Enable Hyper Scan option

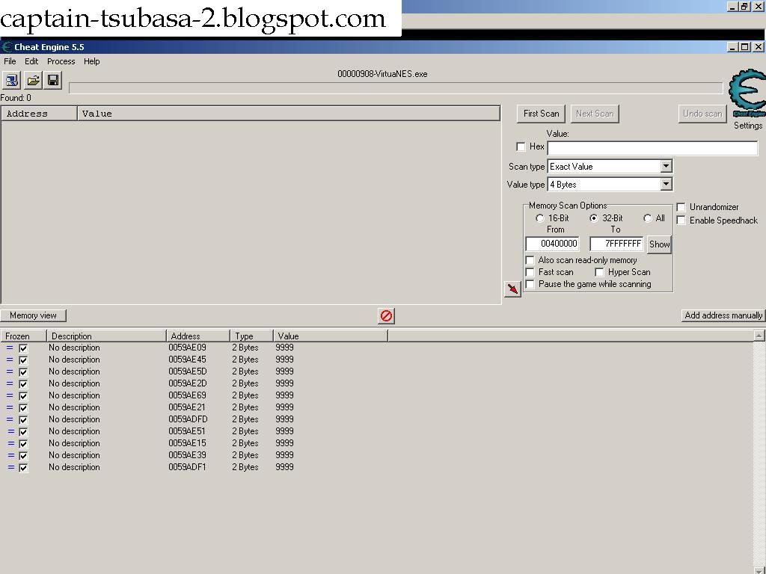599,272
